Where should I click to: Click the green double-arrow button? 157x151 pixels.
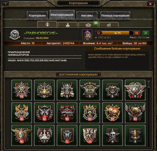click(x=145, y=33)
